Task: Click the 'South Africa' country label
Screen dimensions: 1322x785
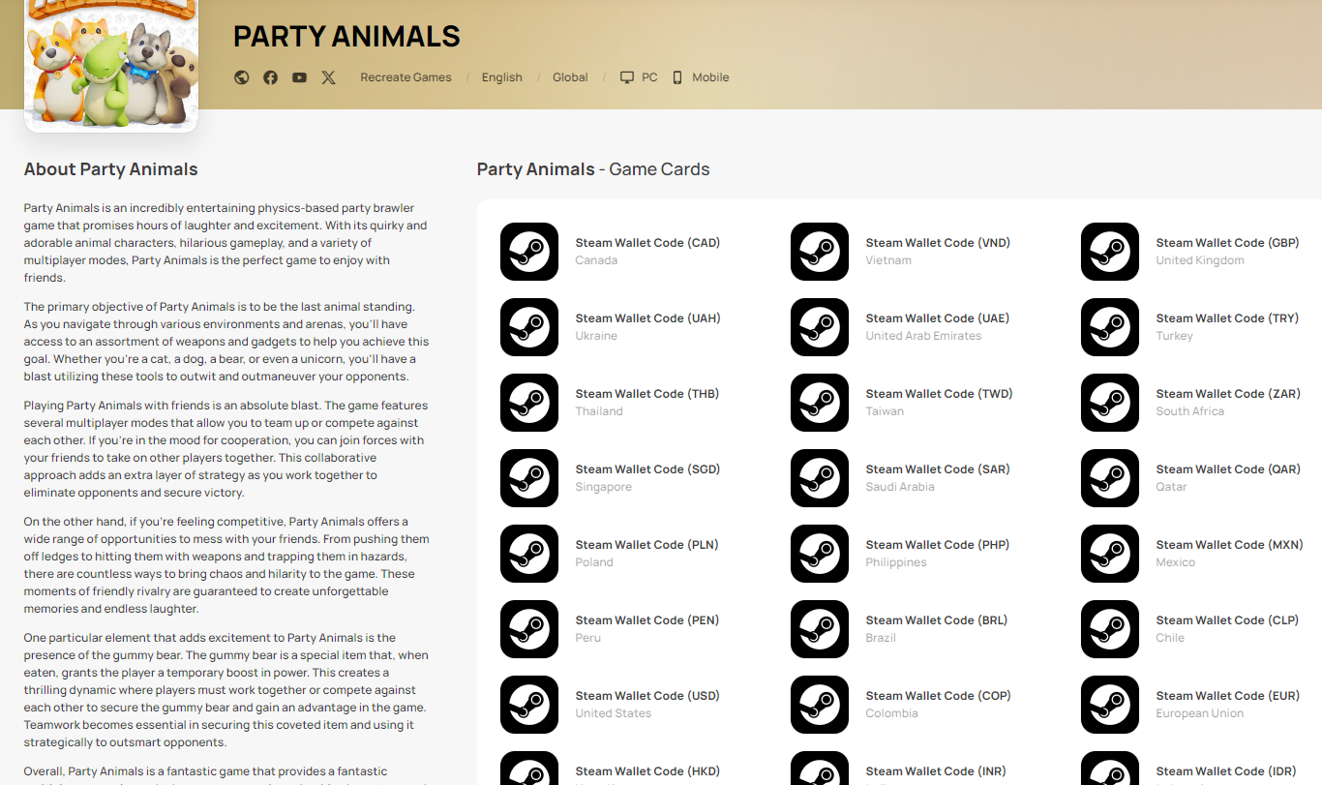Action: click(1189, 411)
